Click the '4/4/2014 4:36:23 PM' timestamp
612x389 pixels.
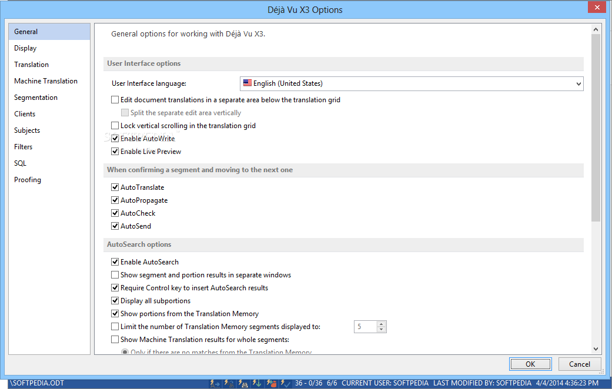click(x=567, y=383)
